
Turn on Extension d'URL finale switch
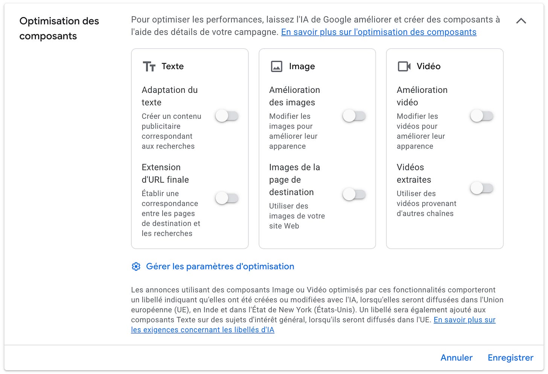click(227, 198)
